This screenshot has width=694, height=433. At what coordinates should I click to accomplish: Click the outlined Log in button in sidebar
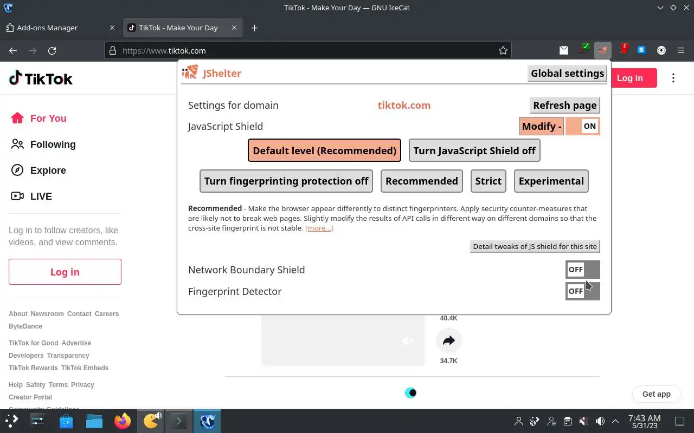(65, 272)
